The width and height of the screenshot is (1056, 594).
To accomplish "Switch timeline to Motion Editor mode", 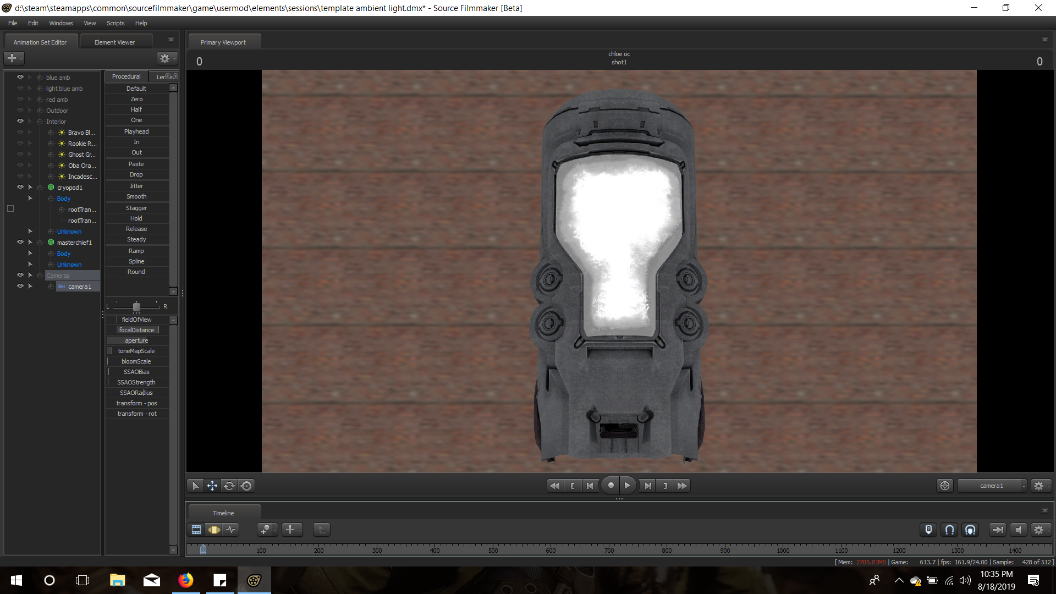I will point(213,530).
